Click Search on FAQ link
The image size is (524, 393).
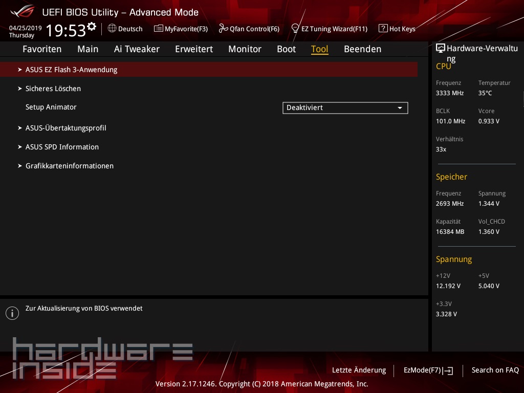pyautogui.click(x=495, y=370)
